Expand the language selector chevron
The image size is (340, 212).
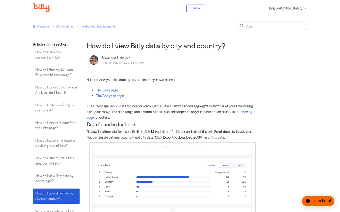point(306,8)
